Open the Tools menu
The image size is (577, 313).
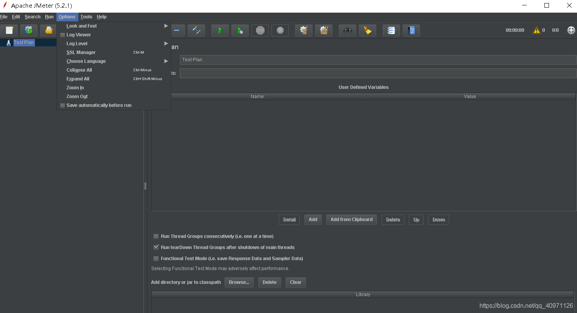pyautogui.click(x=86, y=17)
